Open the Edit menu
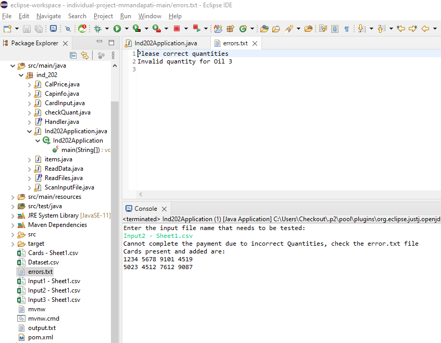This screenshot has width=441, height=343. tap(24, 16)
